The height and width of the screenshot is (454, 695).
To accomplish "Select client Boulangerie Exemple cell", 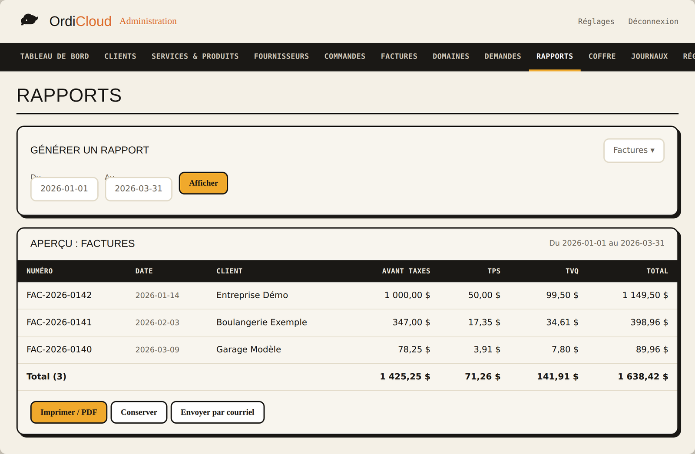I will tap(261, 322).
